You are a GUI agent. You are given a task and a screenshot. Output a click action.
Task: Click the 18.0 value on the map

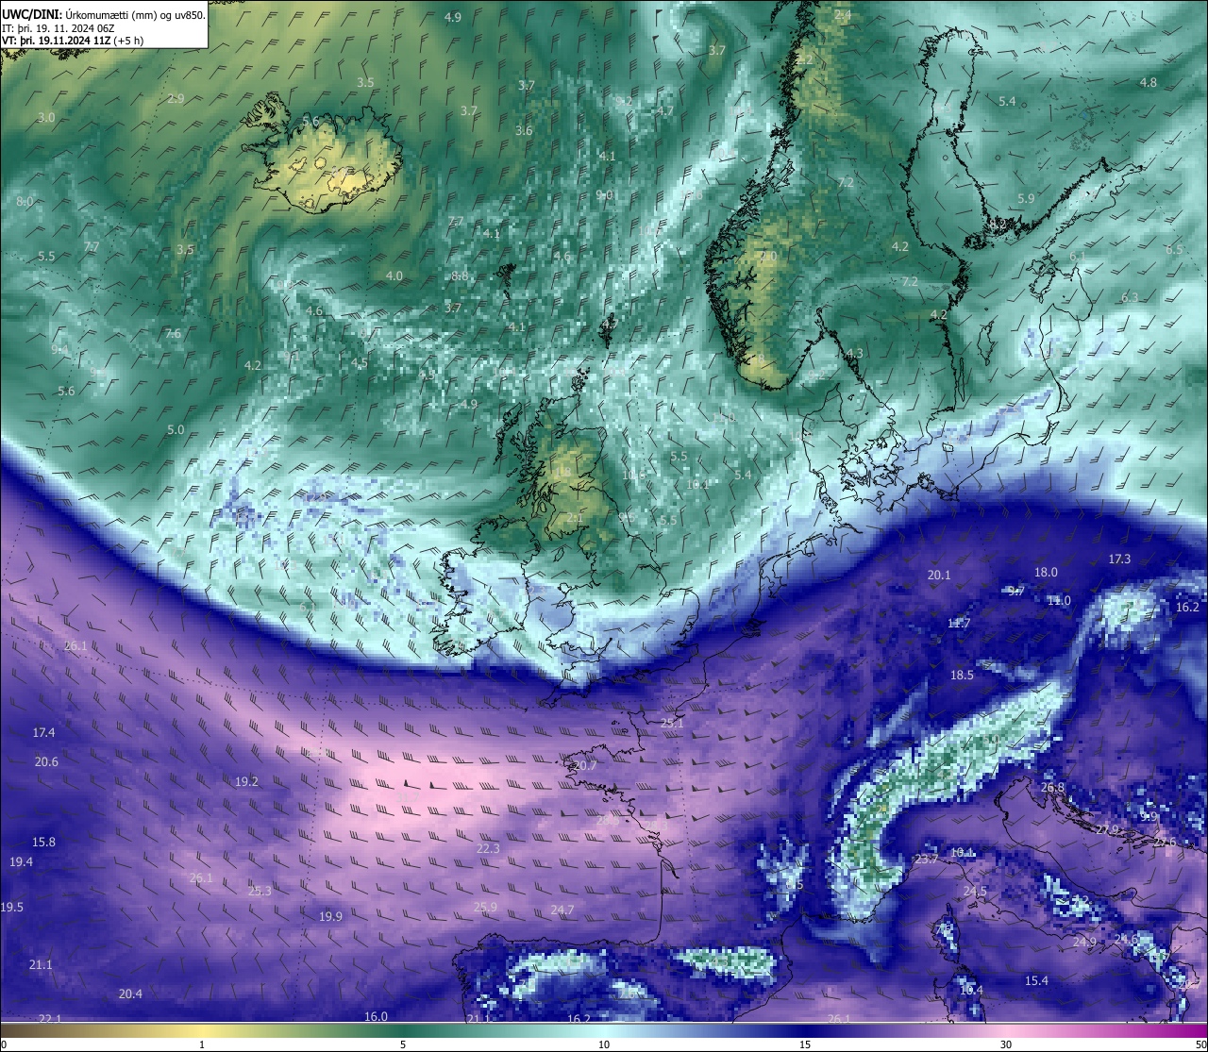coord(1046,573)
